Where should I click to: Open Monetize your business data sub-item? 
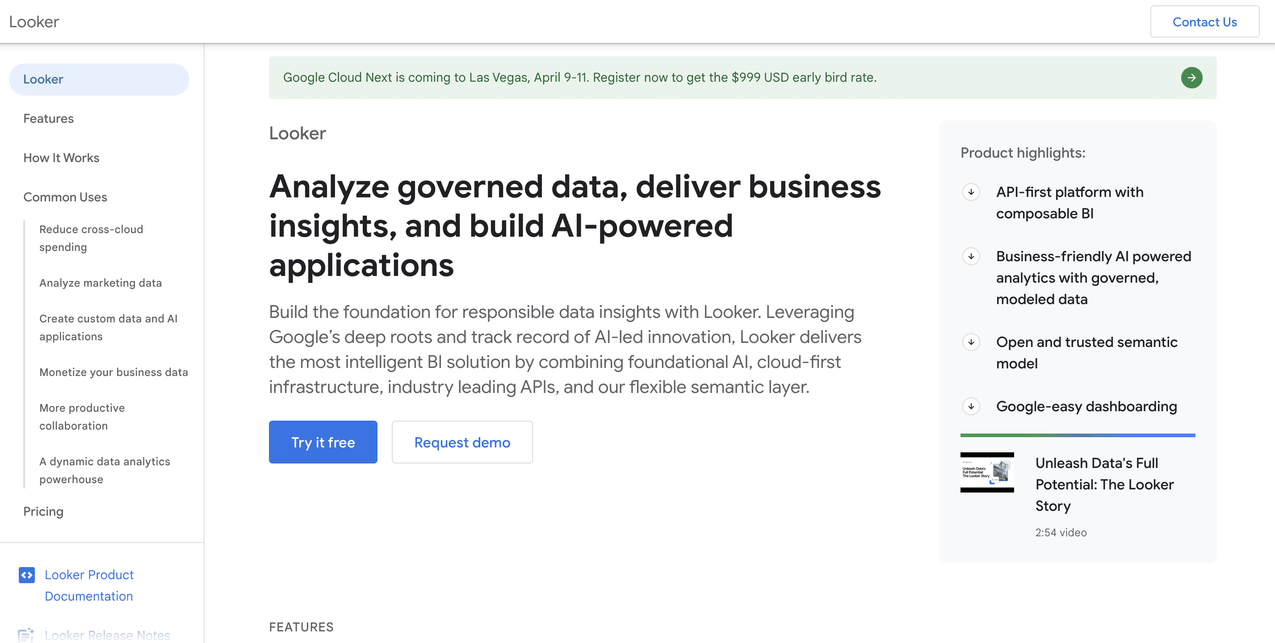(x=114, y=372)
